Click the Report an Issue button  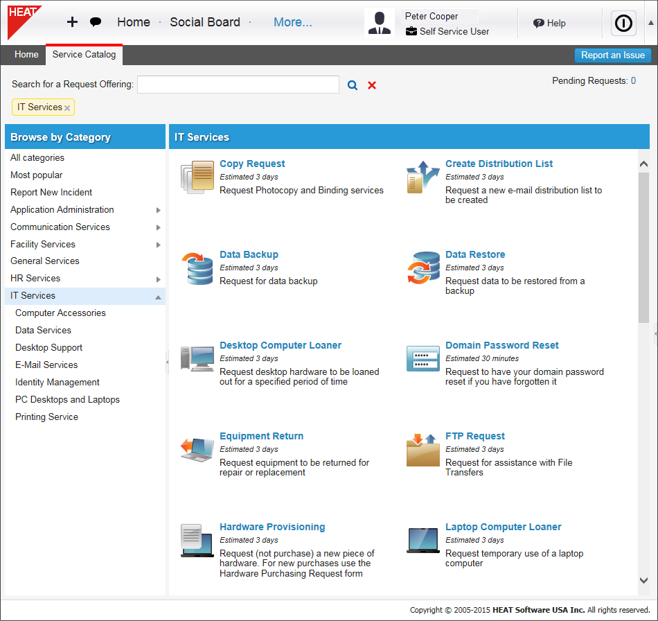point(612,55)
